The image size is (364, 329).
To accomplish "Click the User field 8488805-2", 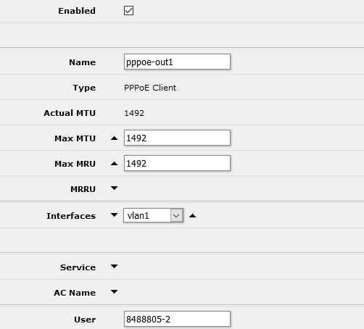I will [177, 319].
